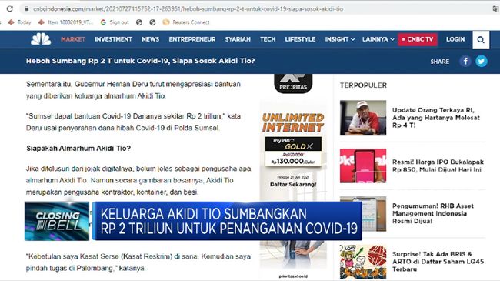Click the LOGIN link
The height and width of the screenshot is (281, 500).
tap(455, 39)
